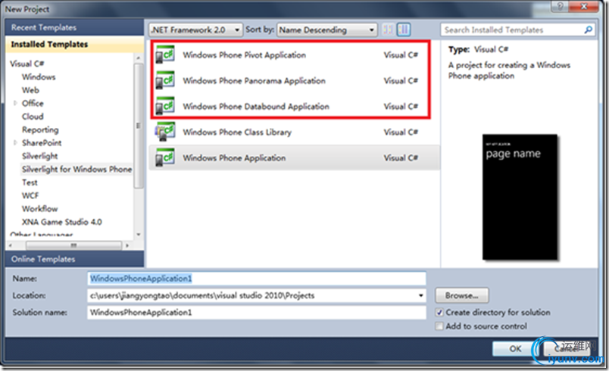Image resolution: width=609 pixels, height=371 pixels.
Task: Open the Online Templates section
Action: 74,259
